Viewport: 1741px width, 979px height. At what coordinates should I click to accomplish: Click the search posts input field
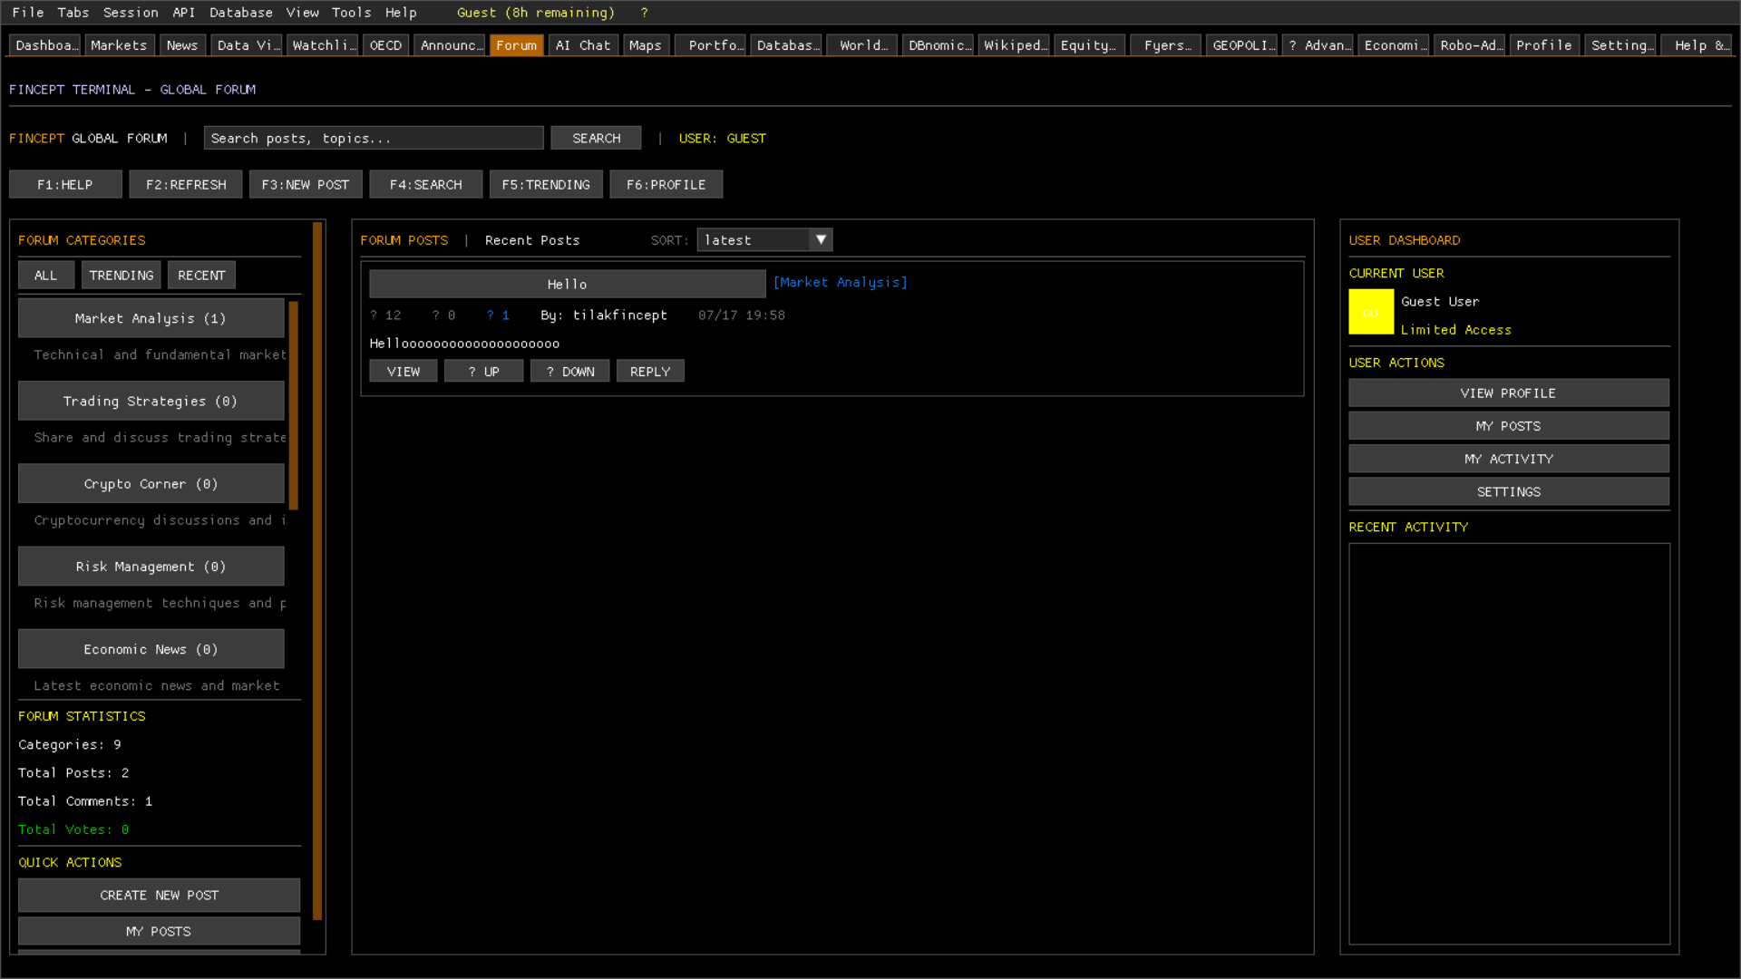(373, 139)
